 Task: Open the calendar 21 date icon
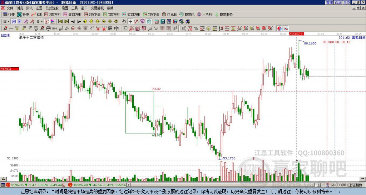pyautogui.click(x=157, y=22)
